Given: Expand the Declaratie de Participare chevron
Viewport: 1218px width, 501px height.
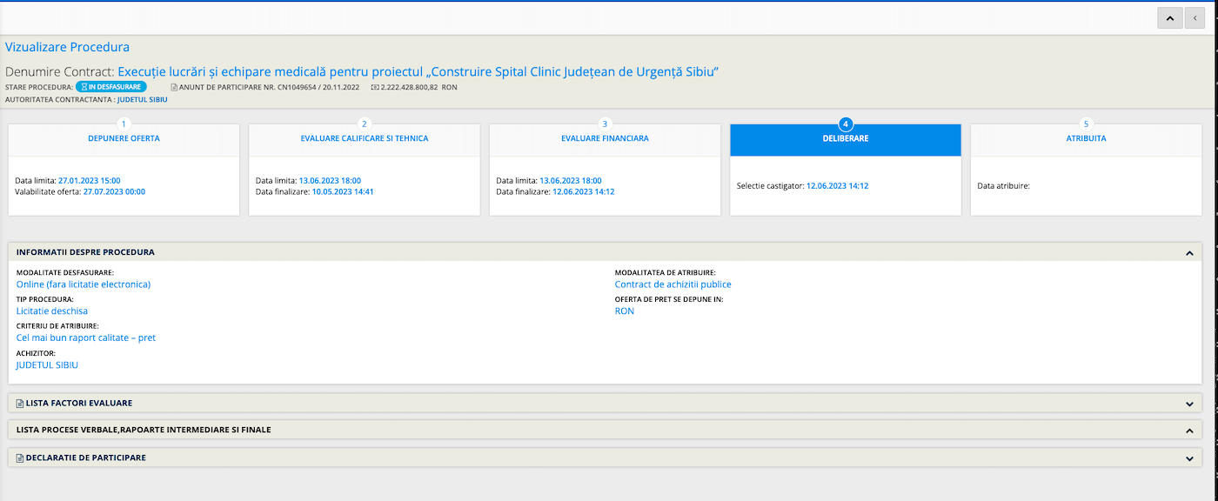Looking at the screenshot, I should point(1188,458).
